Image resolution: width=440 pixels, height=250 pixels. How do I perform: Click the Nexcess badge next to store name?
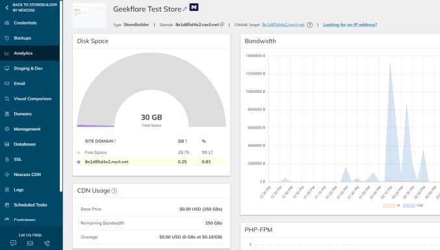[194, 7]
